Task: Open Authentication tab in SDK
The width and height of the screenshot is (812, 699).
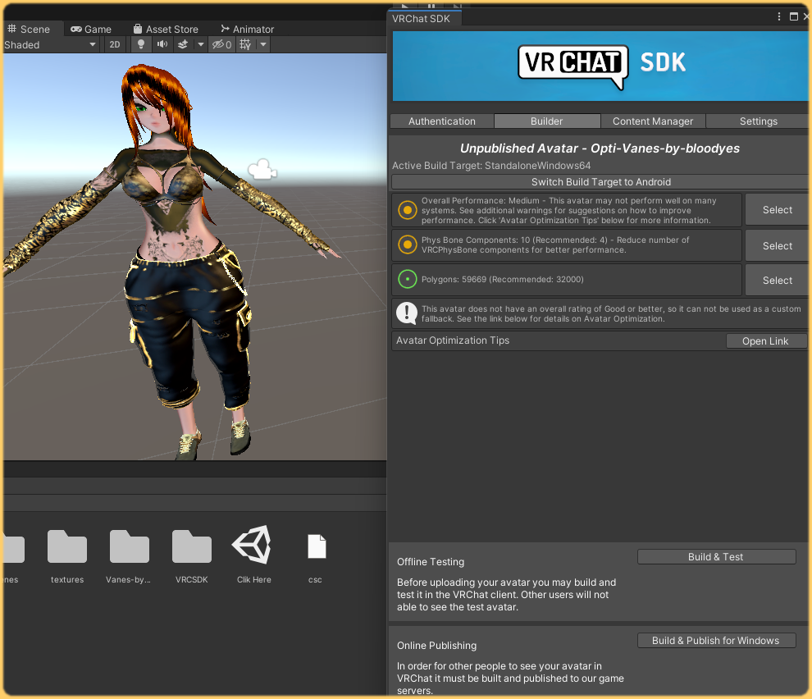Action: pyautogui.click(x=442, y=121)
